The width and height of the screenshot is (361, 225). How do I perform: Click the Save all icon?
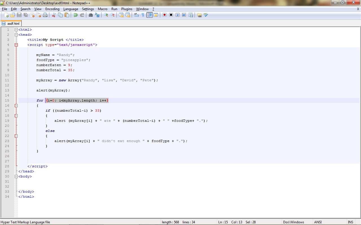(x=26, y=15)
